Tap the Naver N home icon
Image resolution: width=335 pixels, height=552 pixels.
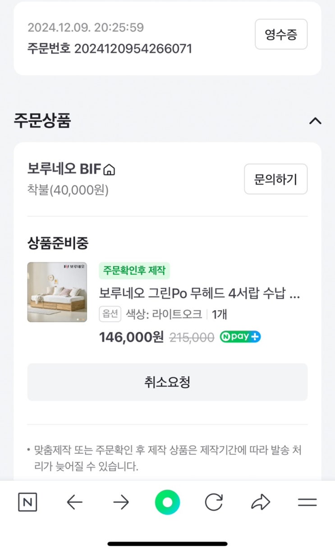coord(28,502)
